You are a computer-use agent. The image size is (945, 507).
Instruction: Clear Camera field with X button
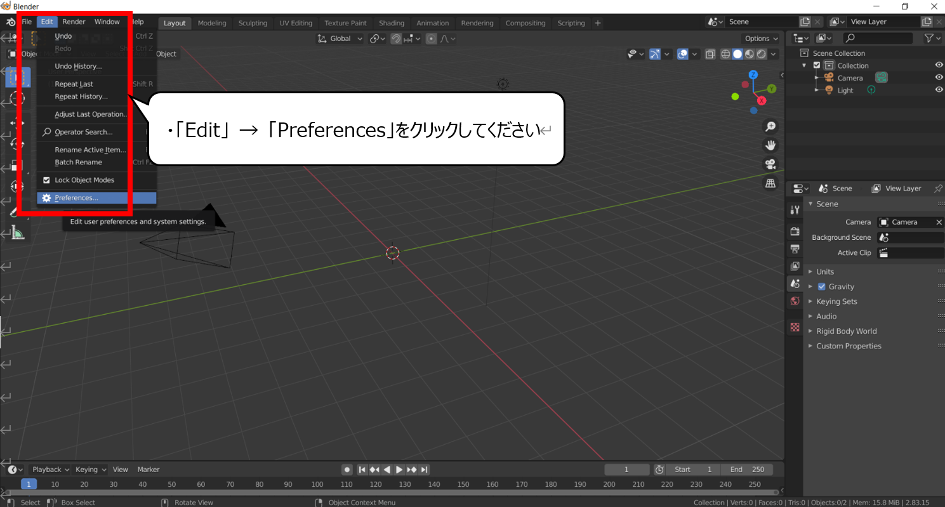click(x=939, y=222)
